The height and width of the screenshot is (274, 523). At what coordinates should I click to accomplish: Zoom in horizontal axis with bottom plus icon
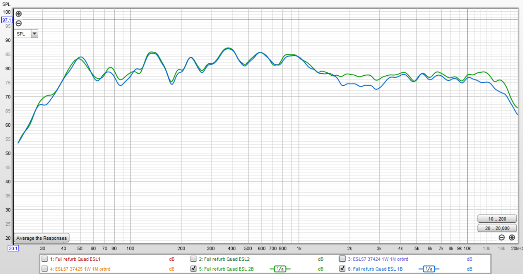[x=512, y=237]
